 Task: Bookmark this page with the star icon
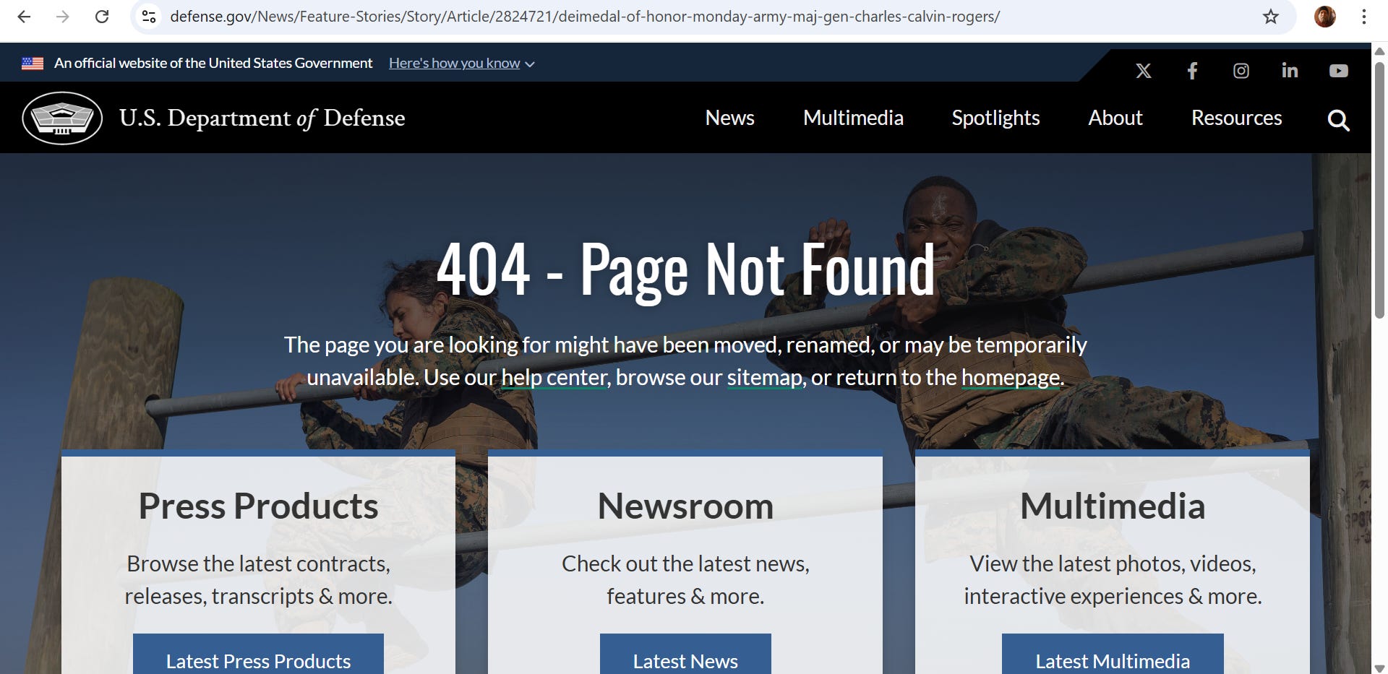(1271, 17)
